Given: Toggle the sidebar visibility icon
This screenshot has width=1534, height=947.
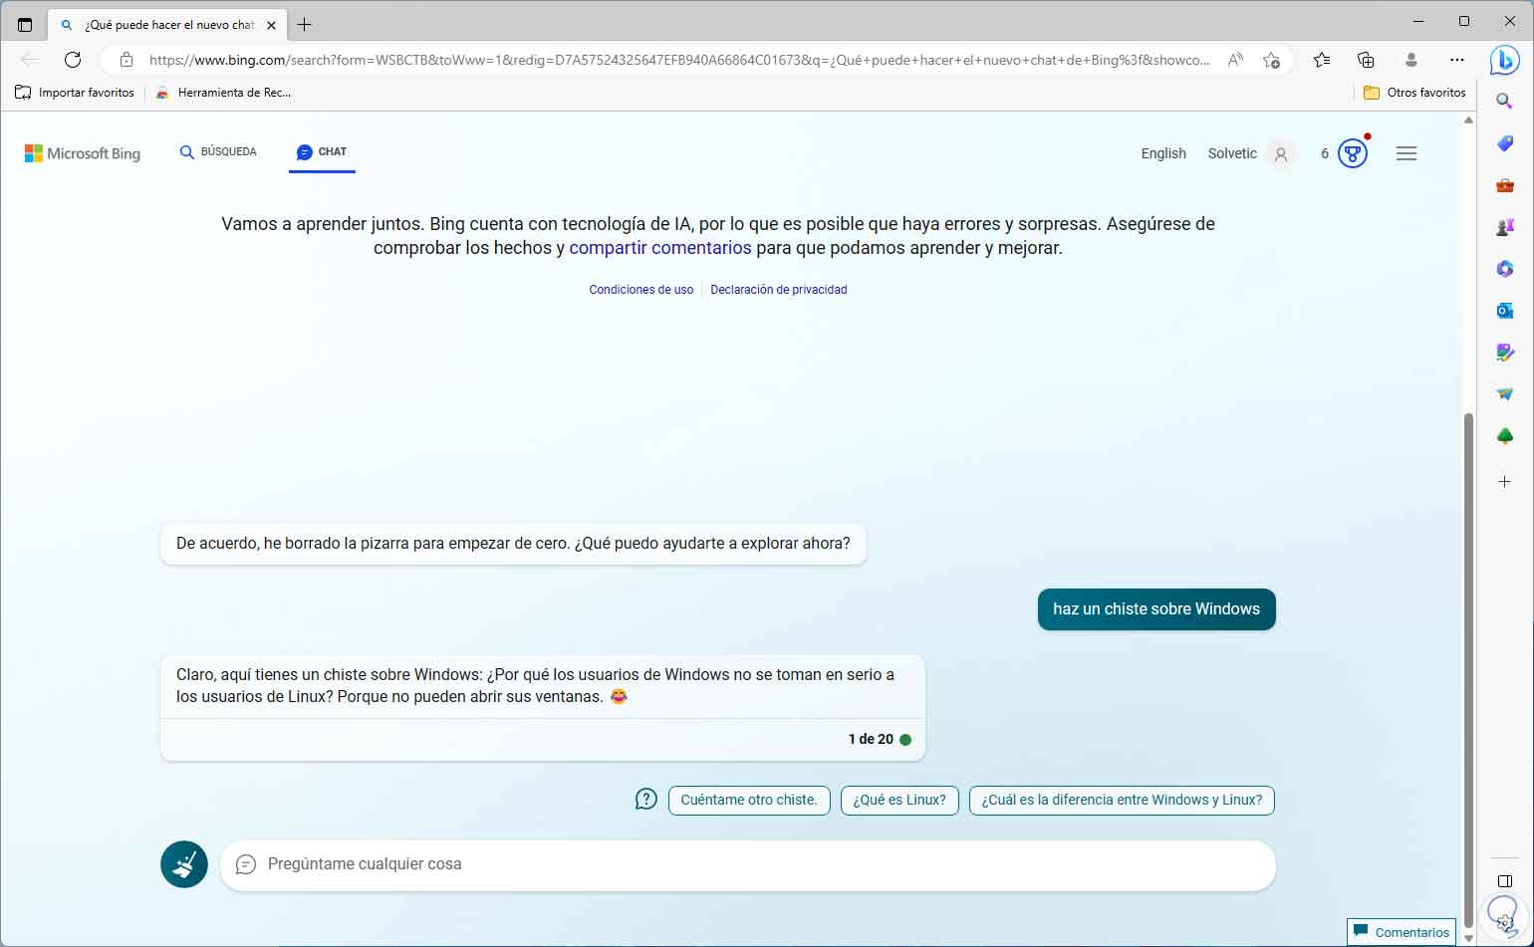Looking at the screenshot, I should point(1505,882).
